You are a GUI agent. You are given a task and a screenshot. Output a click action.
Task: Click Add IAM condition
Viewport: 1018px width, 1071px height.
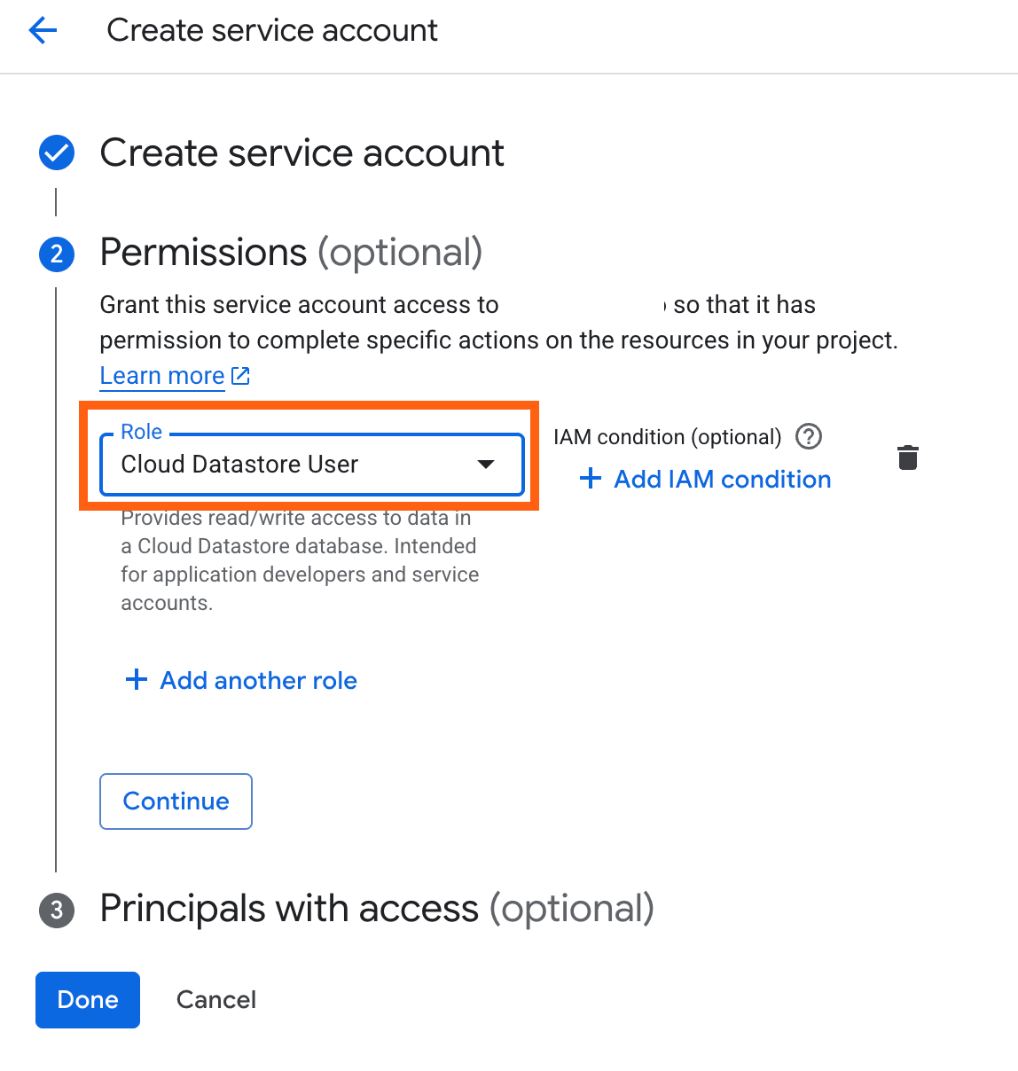(x=721, y=479)
